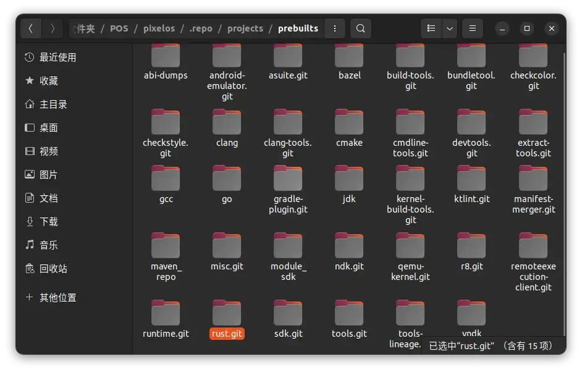Go to Starred in the sidebar
The image size is (582, 372).
pos(49,81)
